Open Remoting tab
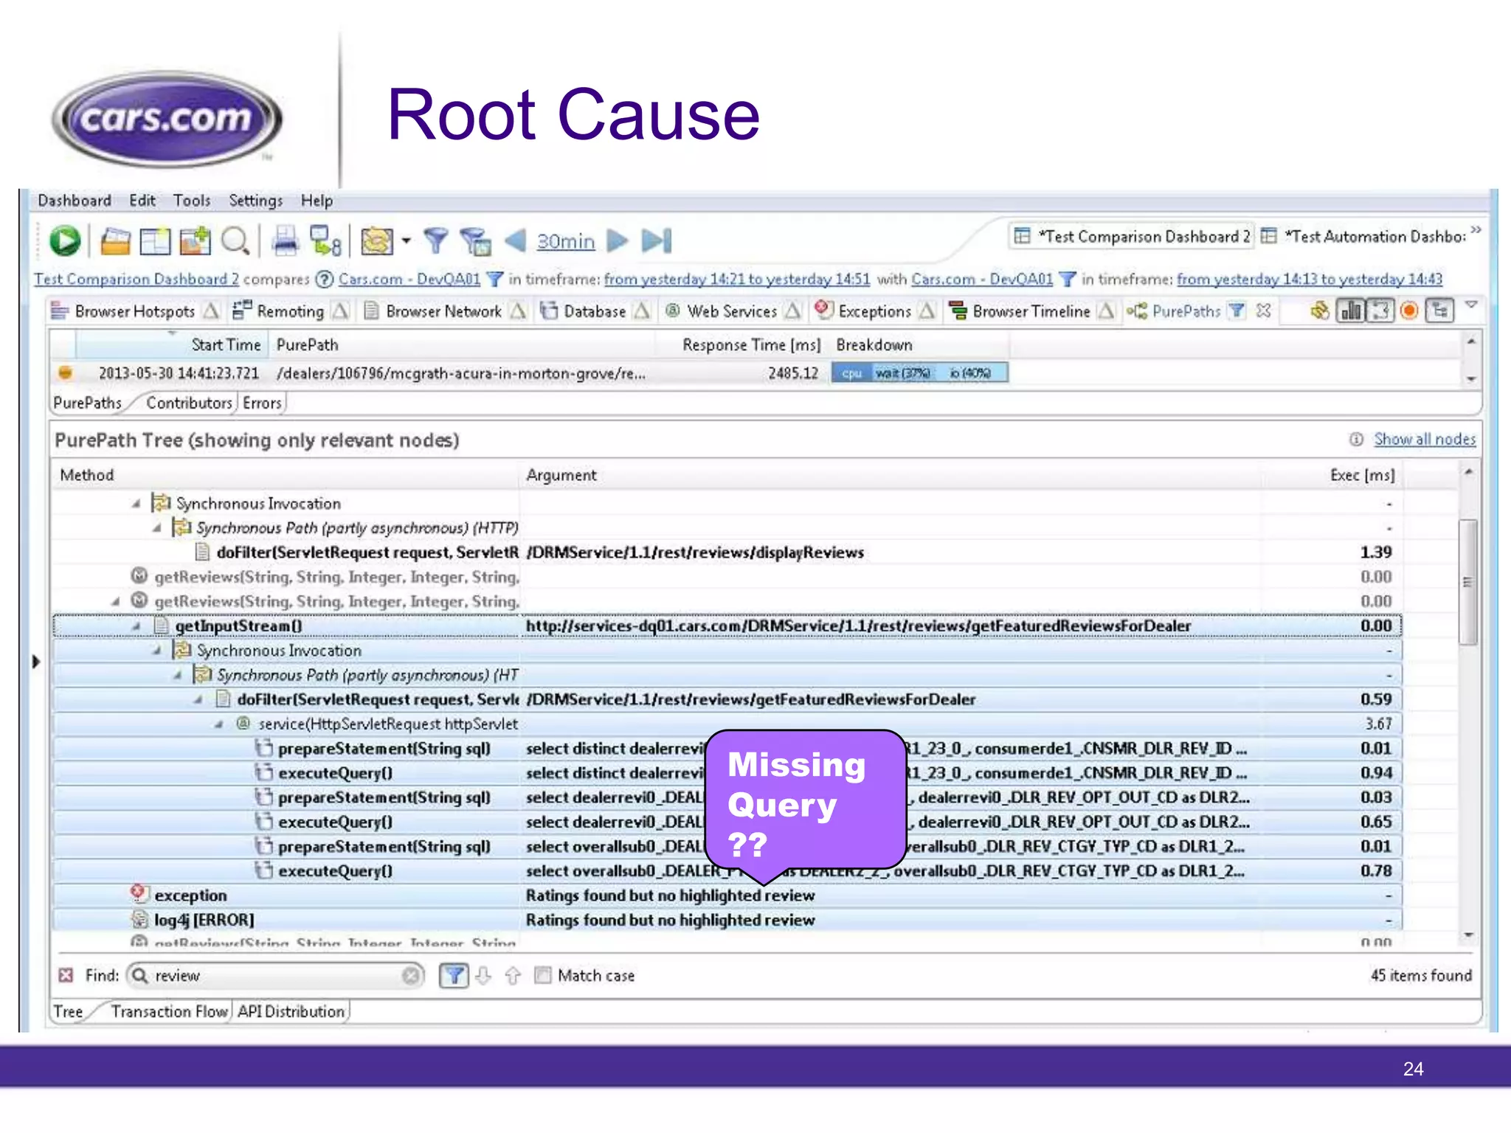The image size is (1511, 1133). 289,311
